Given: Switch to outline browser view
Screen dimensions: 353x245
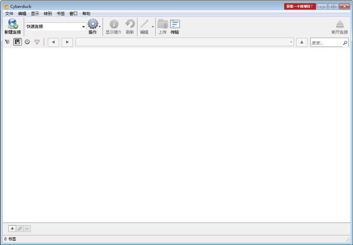Looking at the screenshot, I should point(8,42).
